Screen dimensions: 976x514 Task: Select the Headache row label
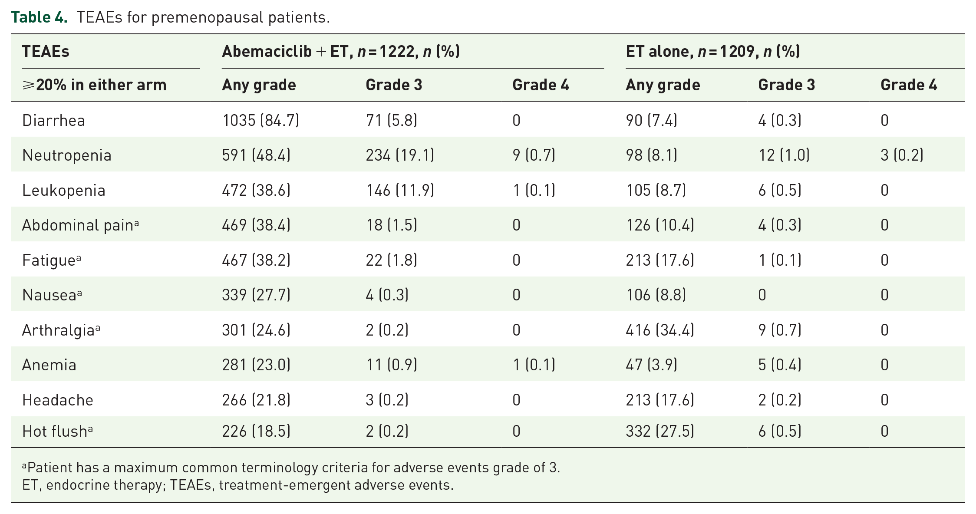click(x=58, y=400)
